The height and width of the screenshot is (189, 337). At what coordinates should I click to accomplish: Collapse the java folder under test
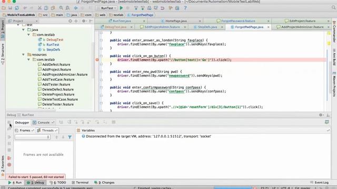(23, 30)
